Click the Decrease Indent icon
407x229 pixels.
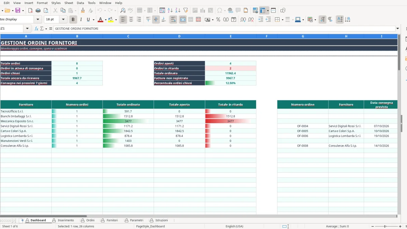click(268, 20)
